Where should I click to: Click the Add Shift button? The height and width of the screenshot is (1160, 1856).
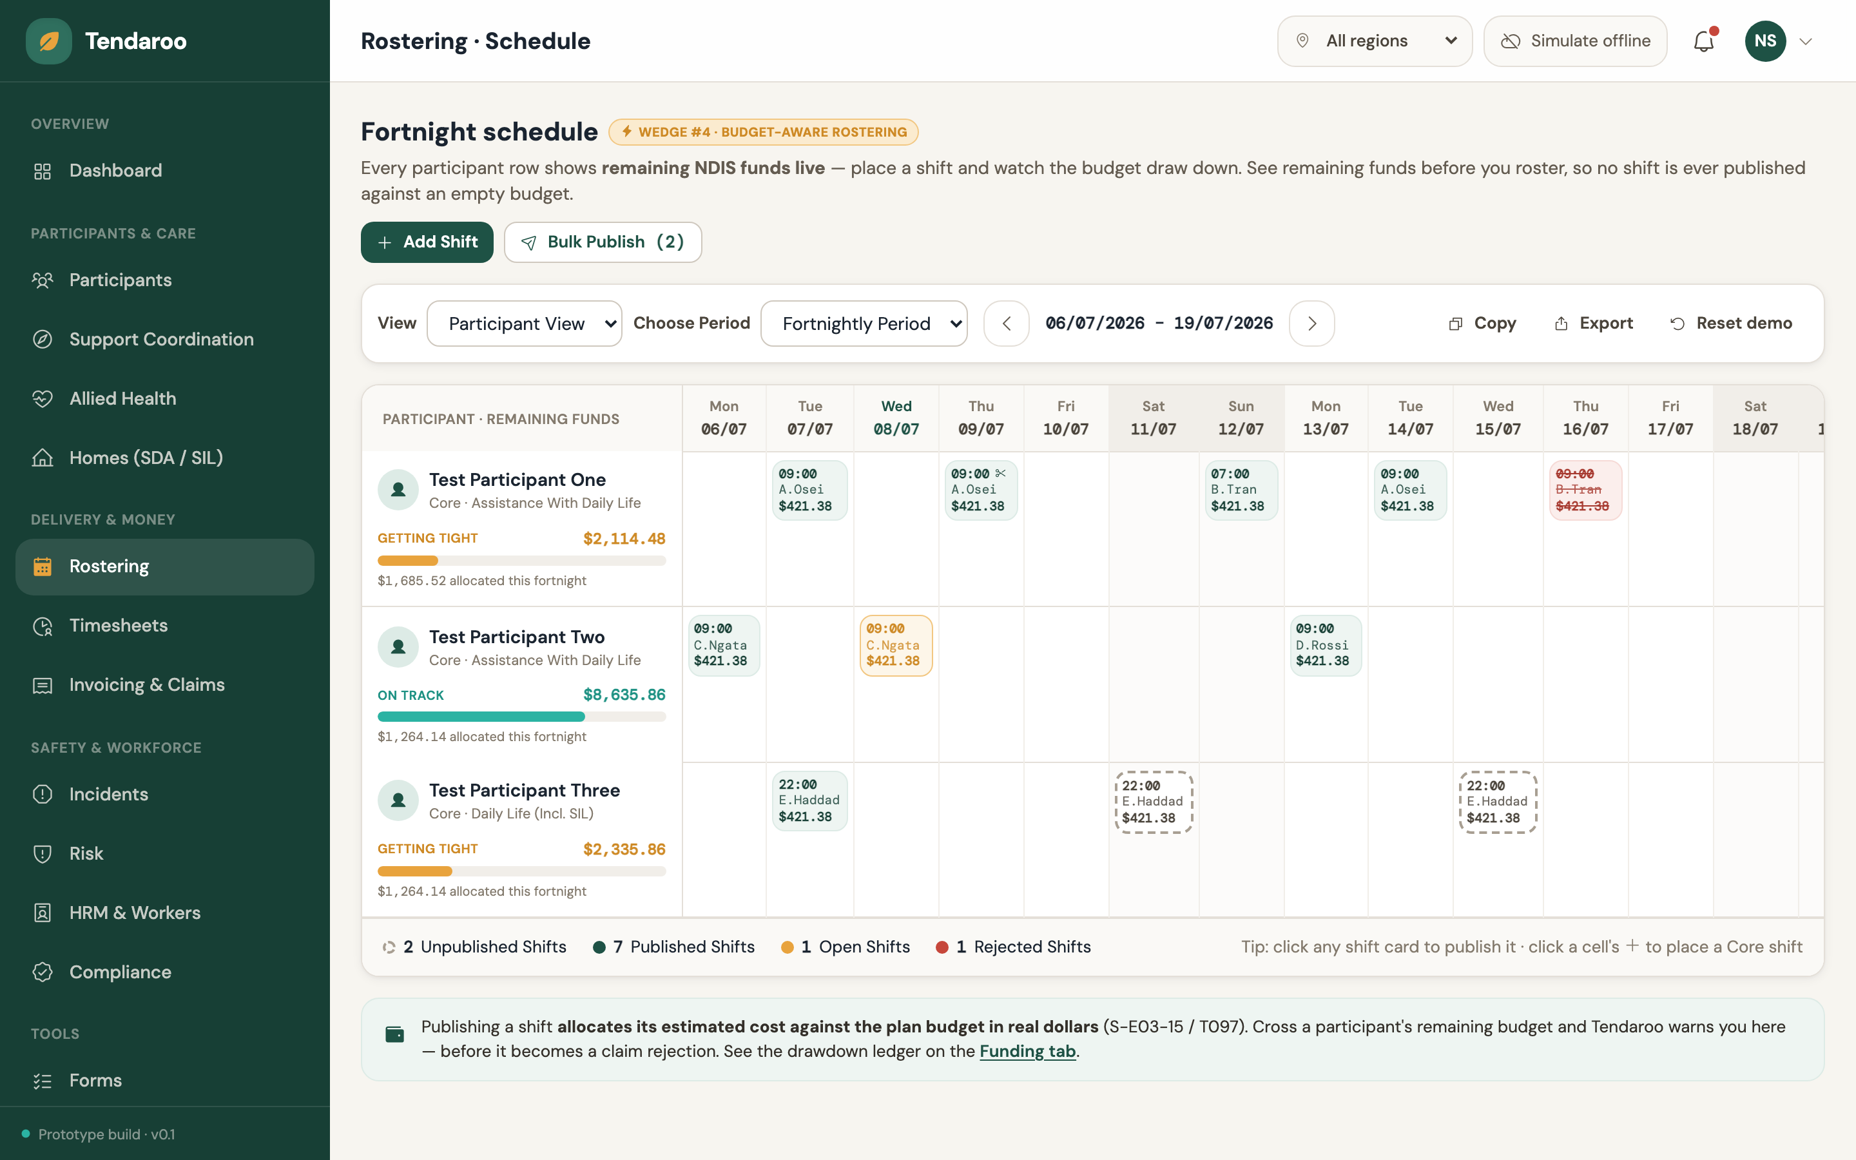point(427,242)
